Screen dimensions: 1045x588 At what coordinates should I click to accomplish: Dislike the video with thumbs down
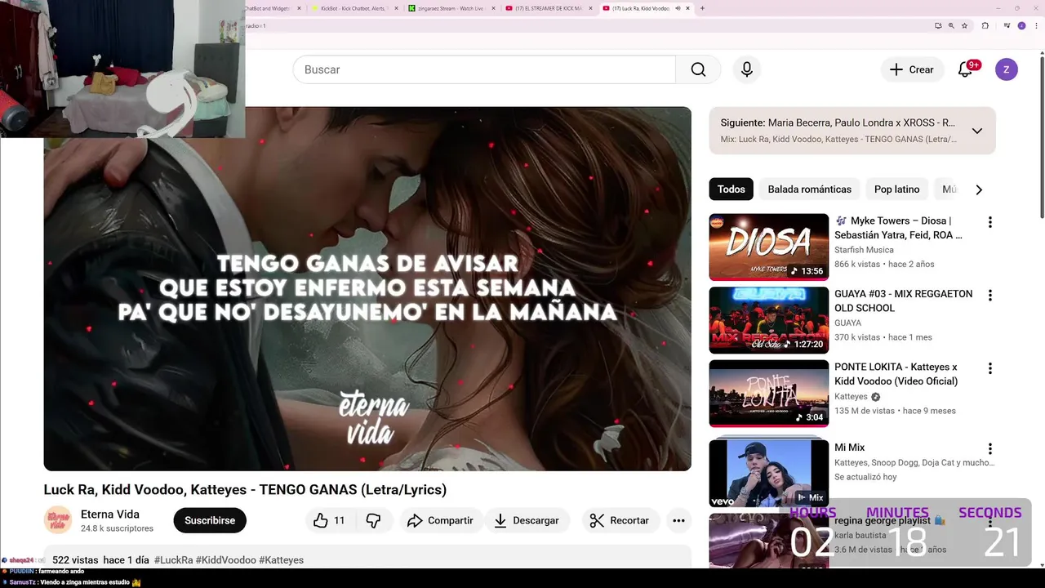pyautogui.click(x=373, y=520)
